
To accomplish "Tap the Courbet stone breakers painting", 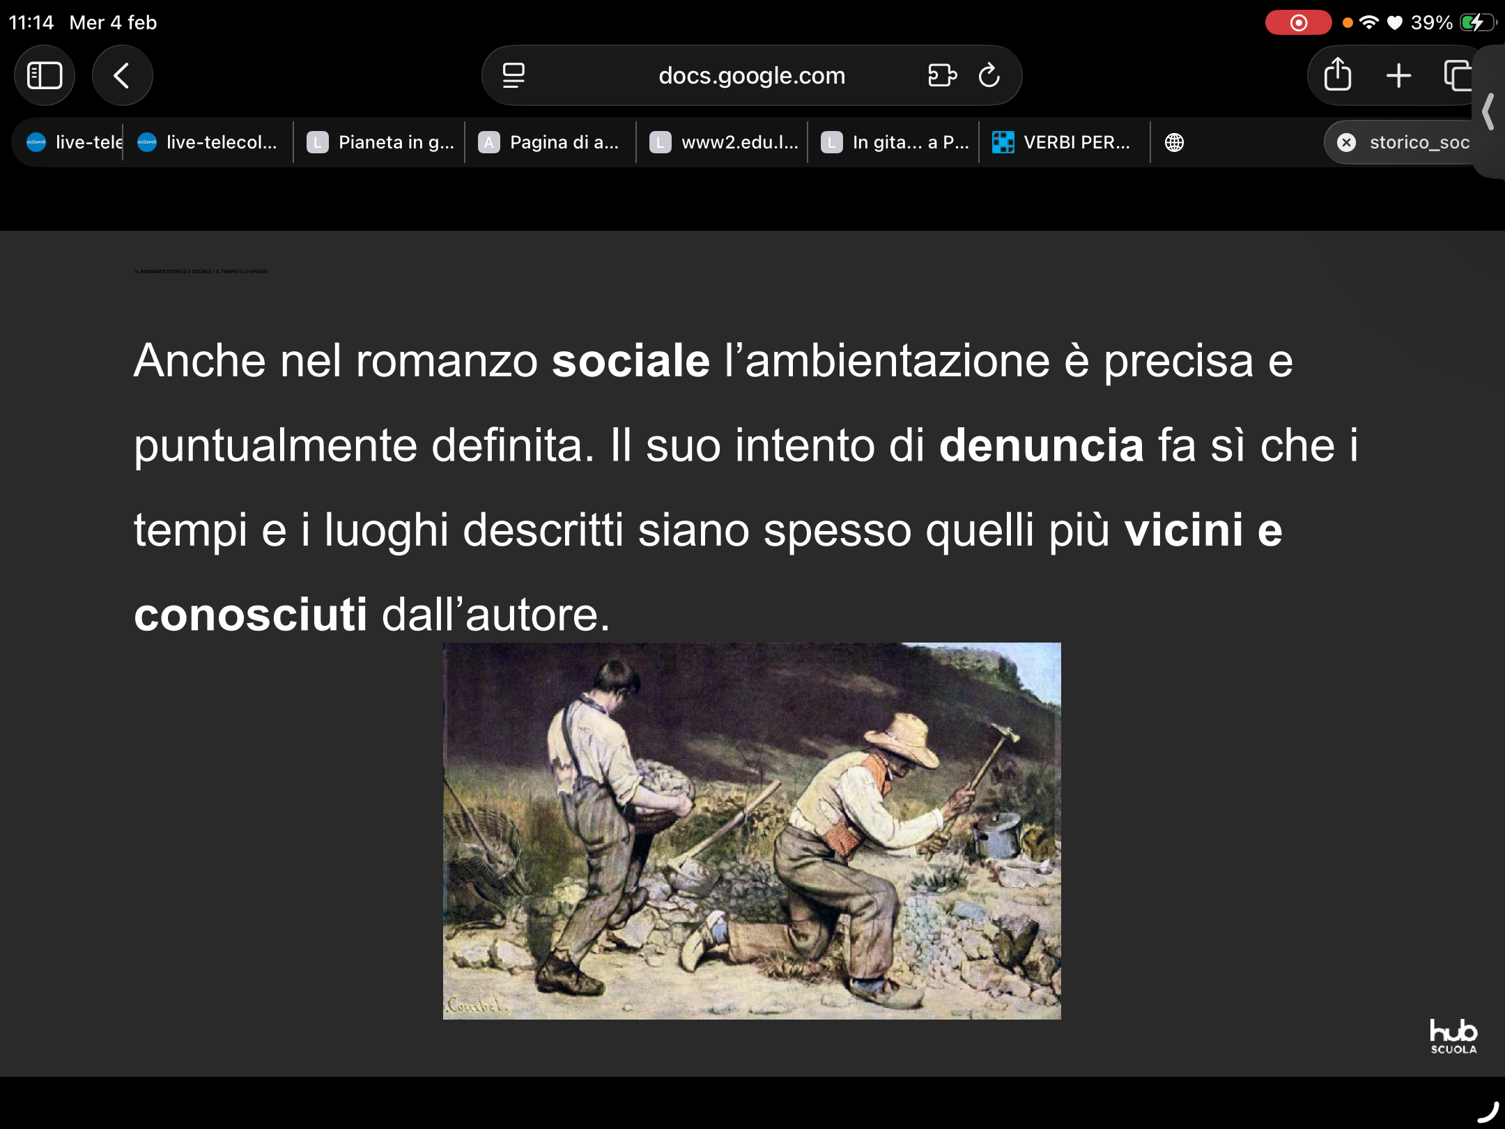I will (752, 831).
